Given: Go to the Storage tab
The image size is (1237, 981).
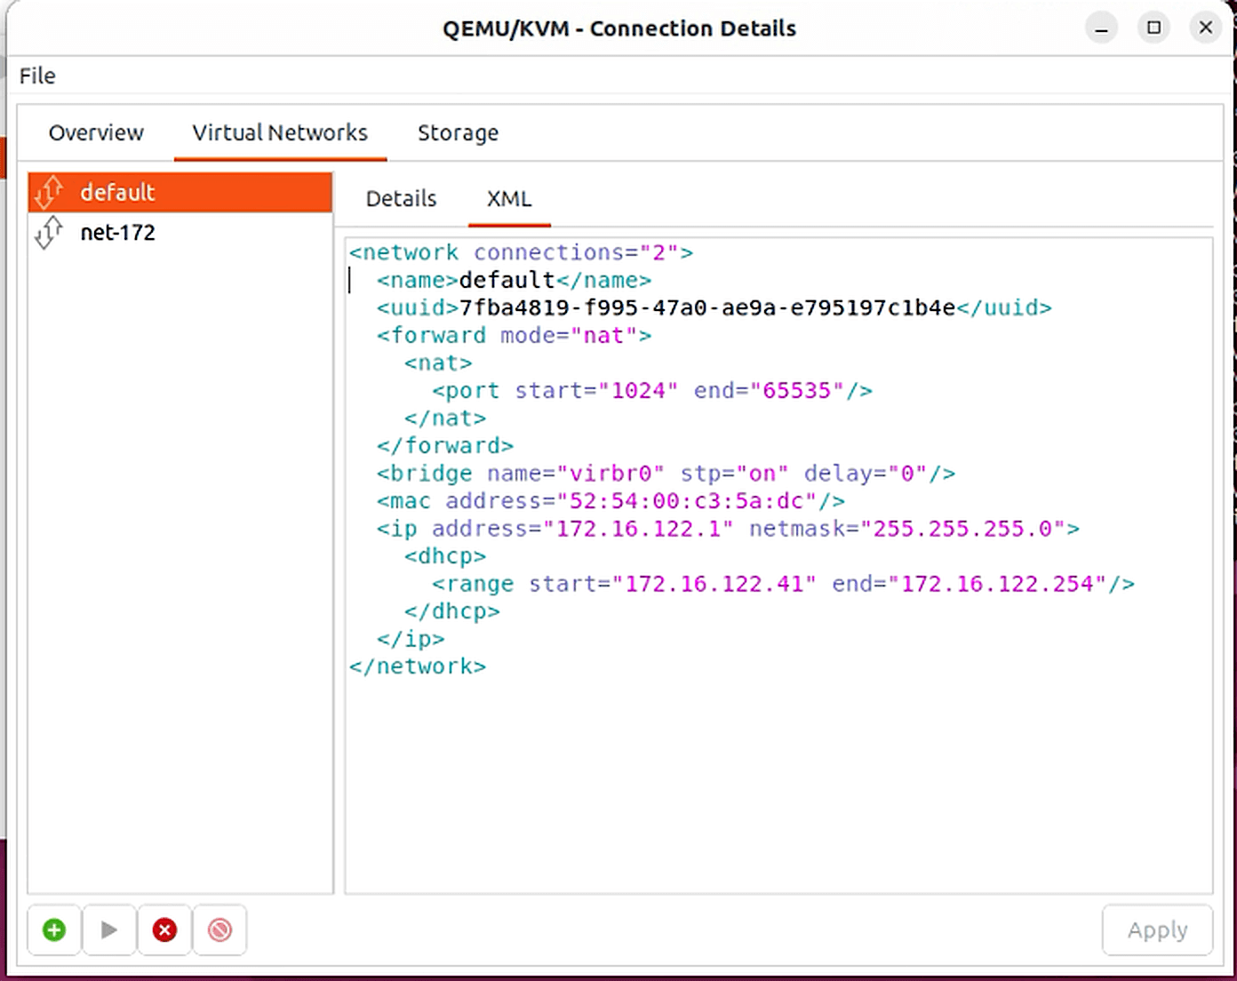Looking at the screenshot, I should [458, 133].
